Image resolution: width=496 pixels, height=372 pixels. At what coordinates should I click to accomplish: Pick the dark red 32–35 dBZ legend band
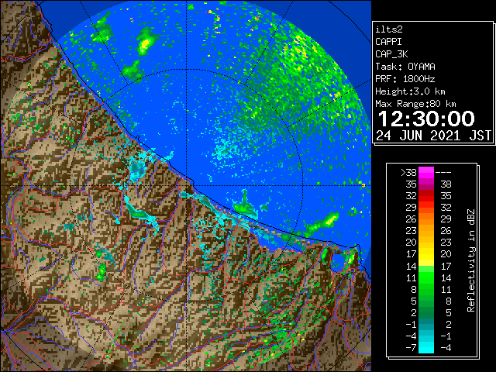coord(426,196)
